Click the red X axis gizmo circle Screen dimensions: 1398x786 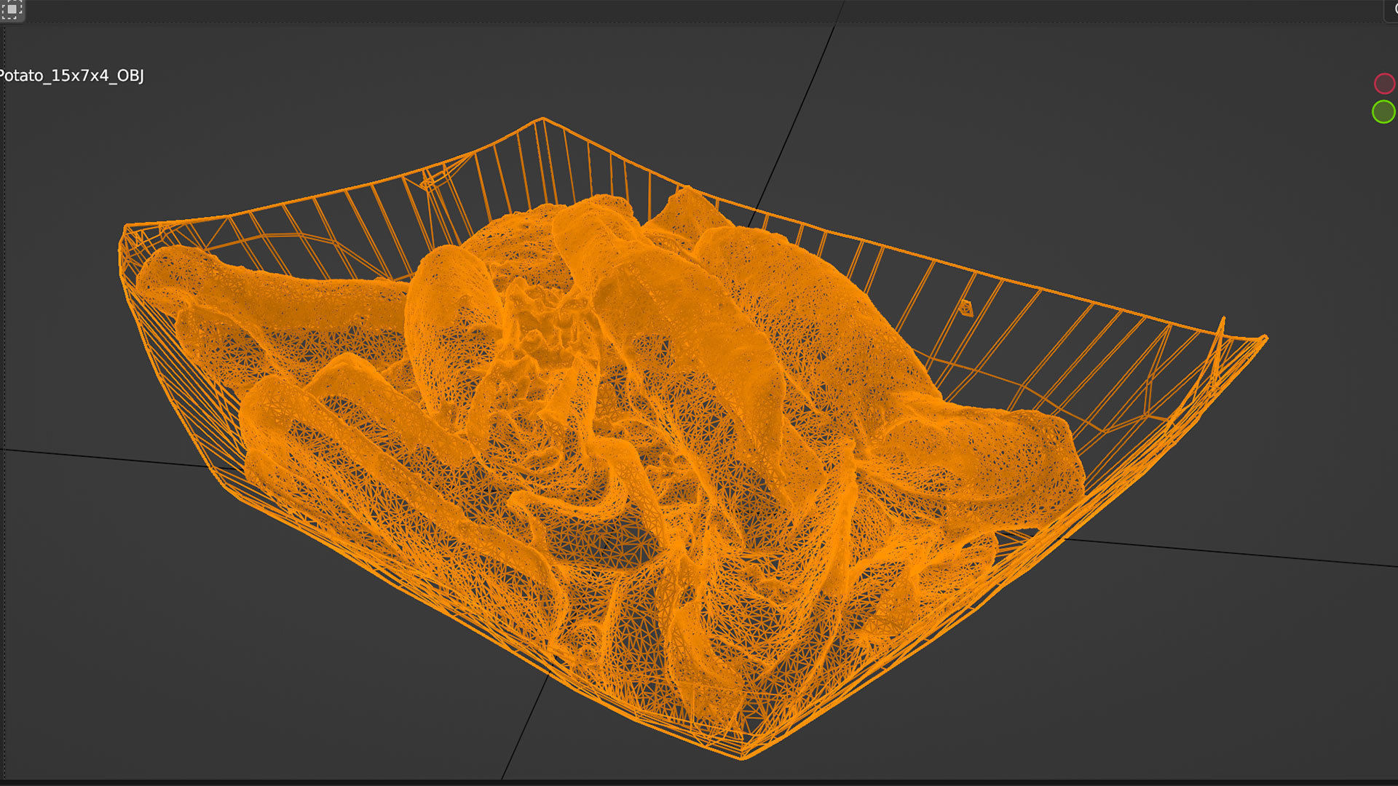[x=1383, y=84]
